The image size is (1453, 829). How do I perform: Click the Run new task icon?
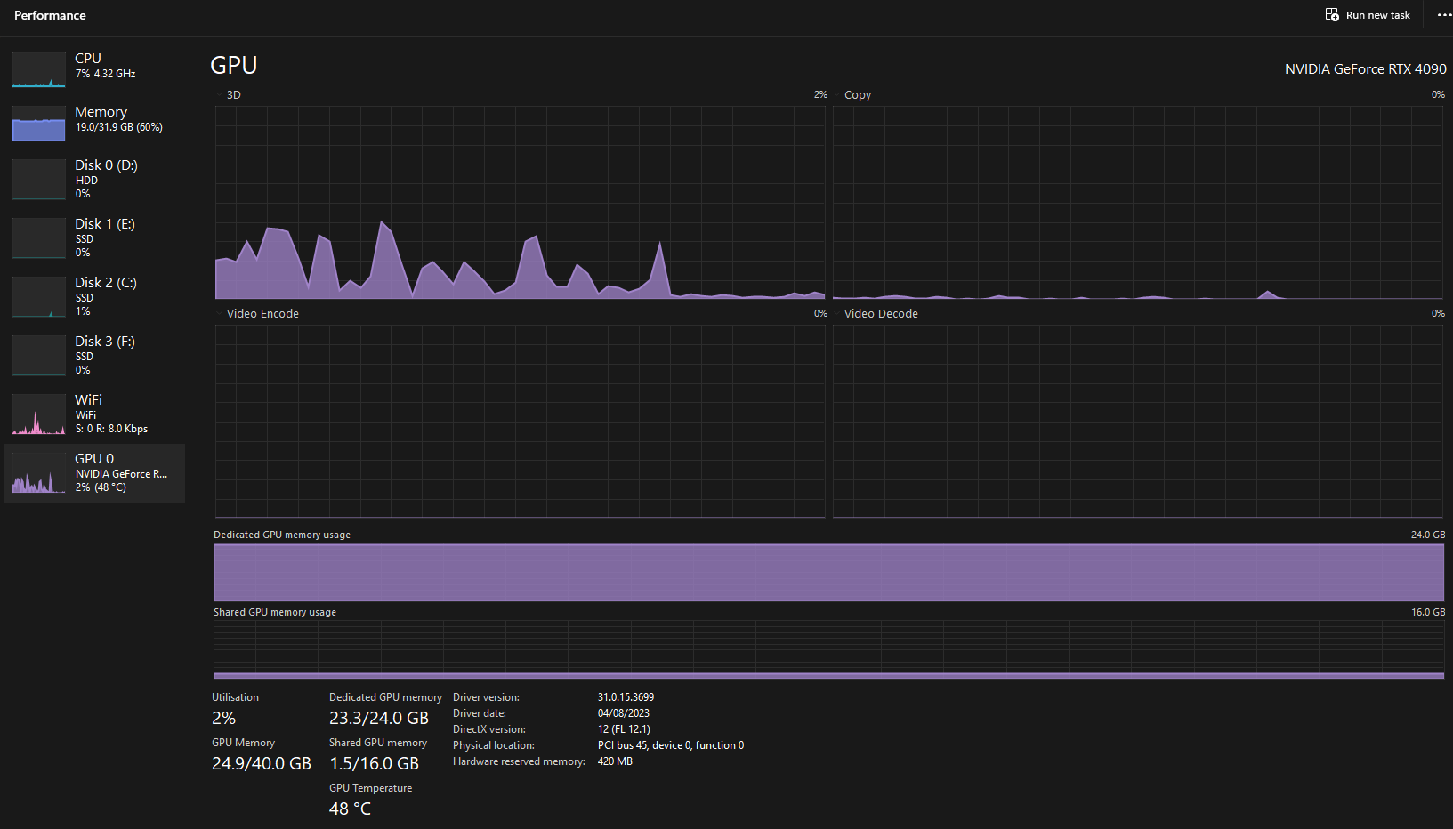pyautogui.click(x=1332, y=15)
